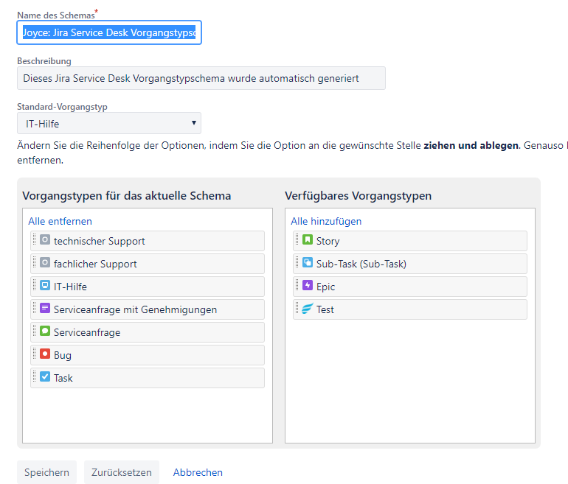Click the Zurücksetzen button
Viewport: 568px width, 484px height.
(x=122, y=472)
